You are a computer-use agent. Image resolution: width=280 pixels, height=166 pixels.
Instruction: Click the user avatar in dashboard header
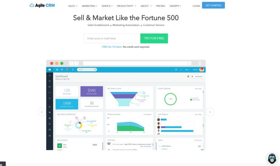pos(202,70)
